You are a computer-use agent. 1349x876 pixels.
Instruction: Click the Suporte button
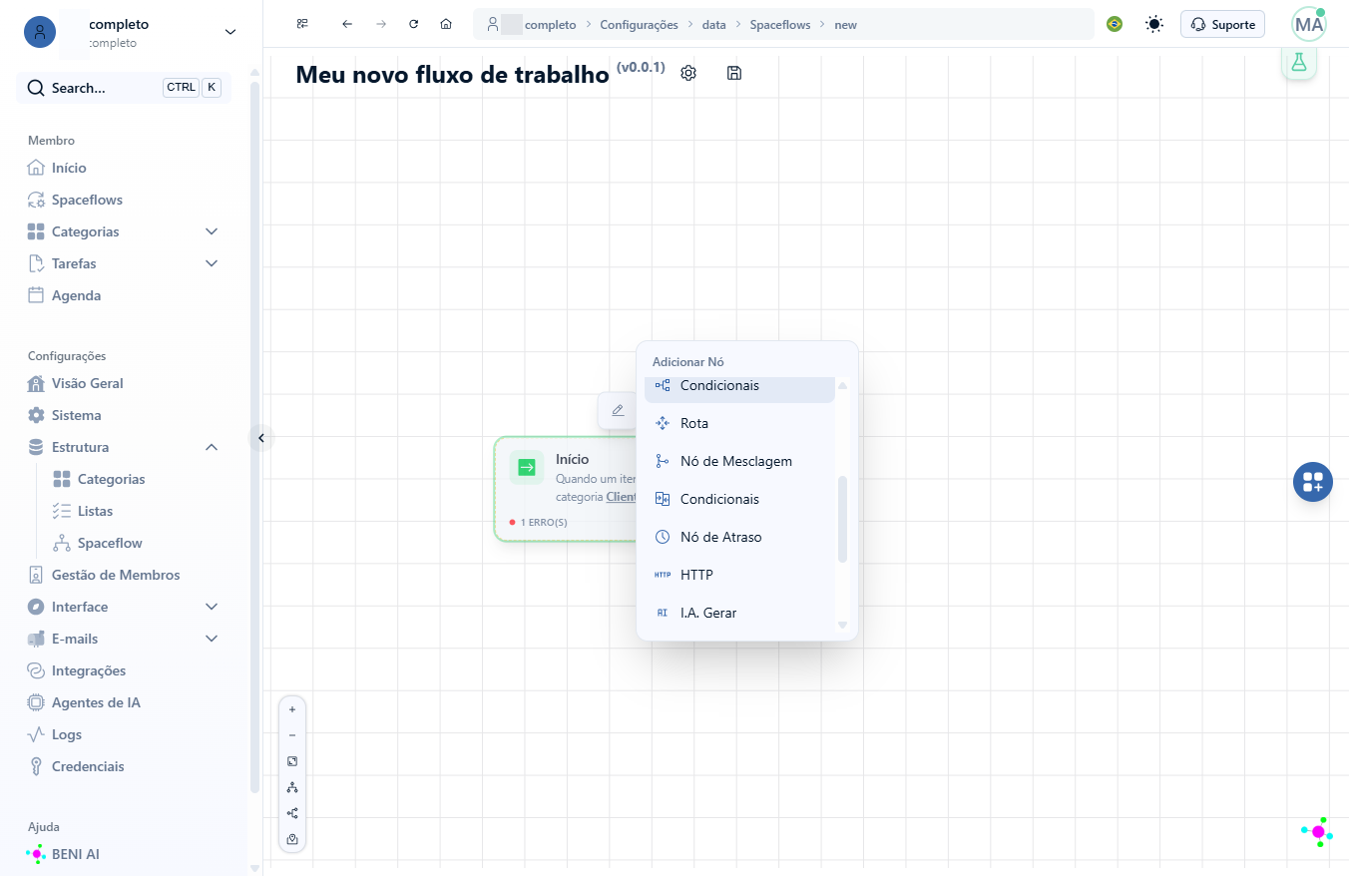pyautogui.click(x=1222, y=24)
